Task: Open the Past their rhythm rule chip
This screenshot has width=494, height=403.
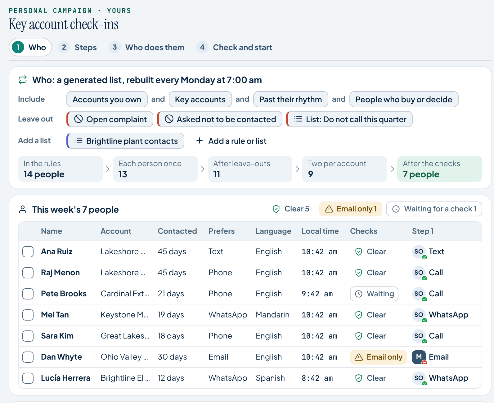Action: (290, 99)
